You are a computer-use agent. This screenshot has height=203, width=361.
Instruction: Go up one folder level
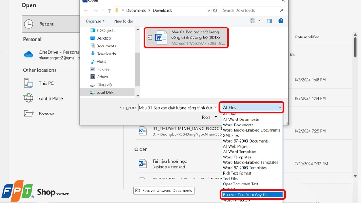(110, 10)
